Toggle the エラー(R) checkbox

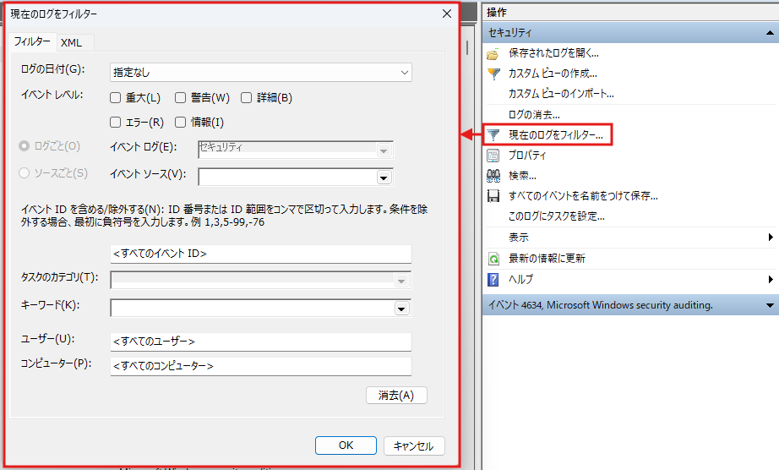click(x=116, y=123)
